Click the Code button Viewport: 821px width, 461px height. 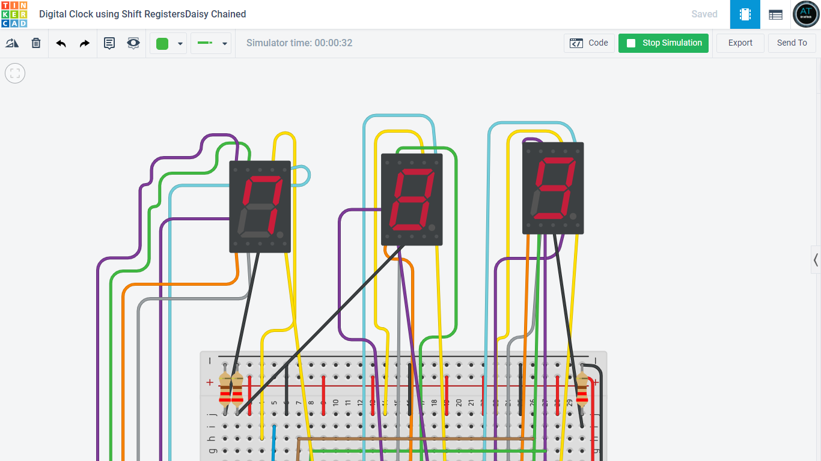pos(589,43)
